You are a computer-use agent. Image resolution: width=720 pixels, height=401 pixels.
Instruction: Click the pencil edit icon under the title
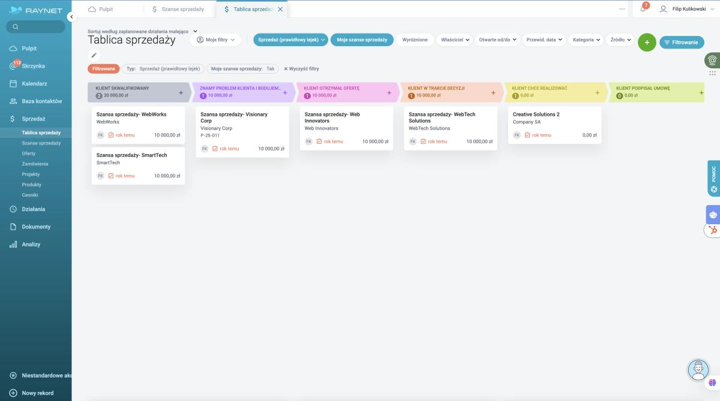[94, 55]
